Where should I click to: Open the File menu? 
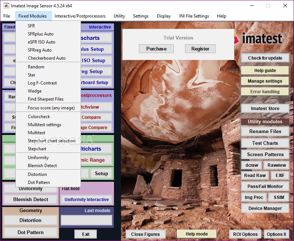[7, 16]
